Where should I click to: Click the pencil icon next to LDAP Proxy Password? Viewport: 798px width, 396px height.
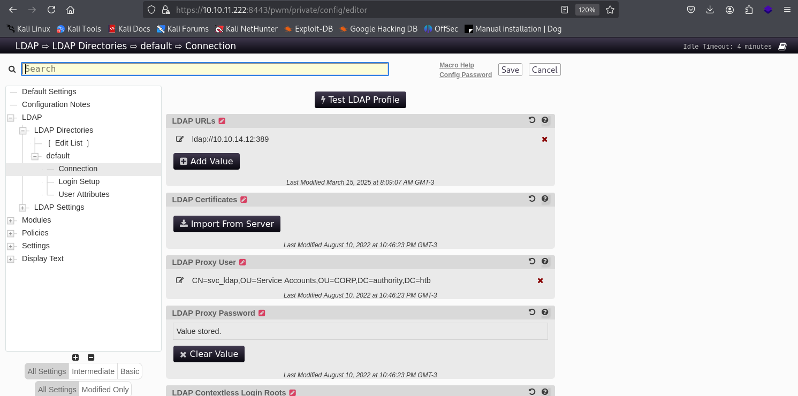click(x=262, y=313)
